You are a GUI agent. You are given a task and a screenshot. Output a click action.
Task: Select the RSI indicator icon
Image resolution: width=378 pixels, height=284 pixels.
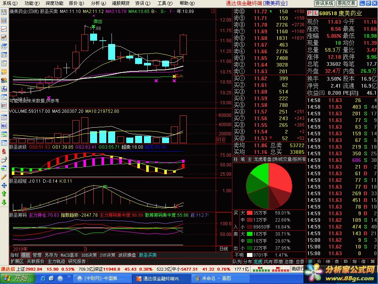coord(4,126)
